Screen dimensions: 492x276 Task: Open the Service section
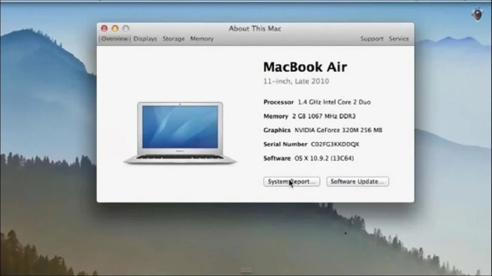point(399,39)
